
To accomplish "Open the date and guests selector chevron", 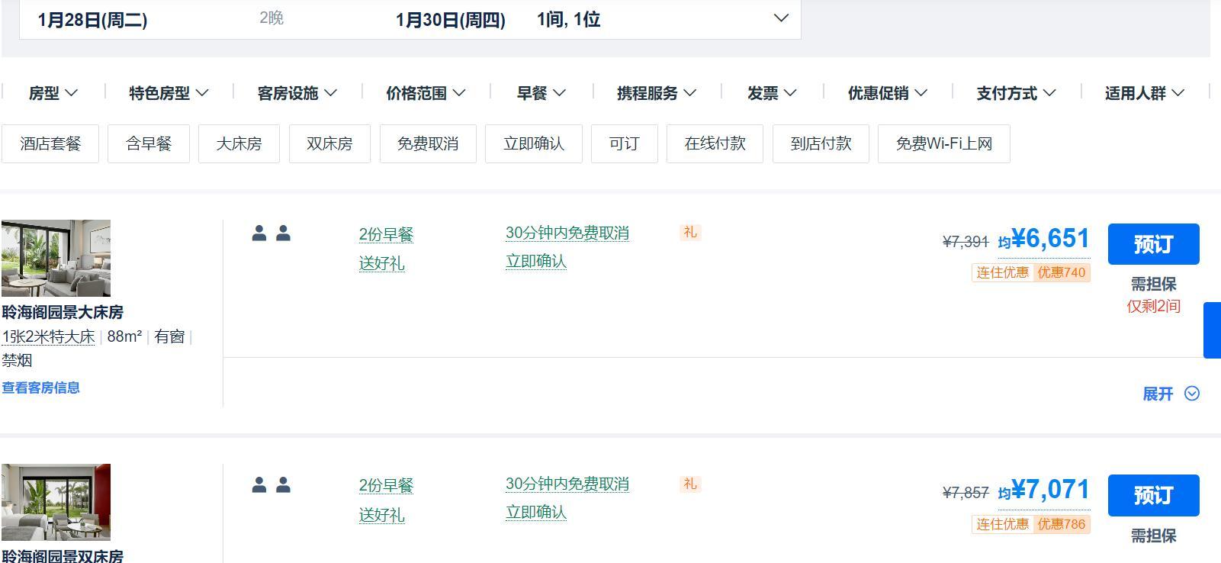I will coord(781,18).
